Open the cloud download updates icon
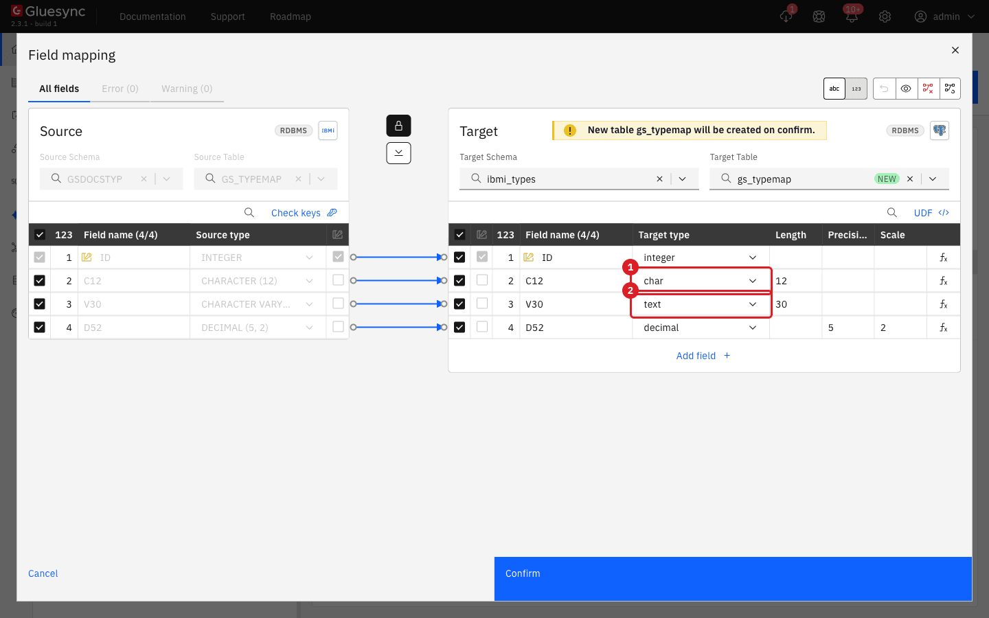The height and width of the screenshot is (618, 989). click(x=786, y=16)
